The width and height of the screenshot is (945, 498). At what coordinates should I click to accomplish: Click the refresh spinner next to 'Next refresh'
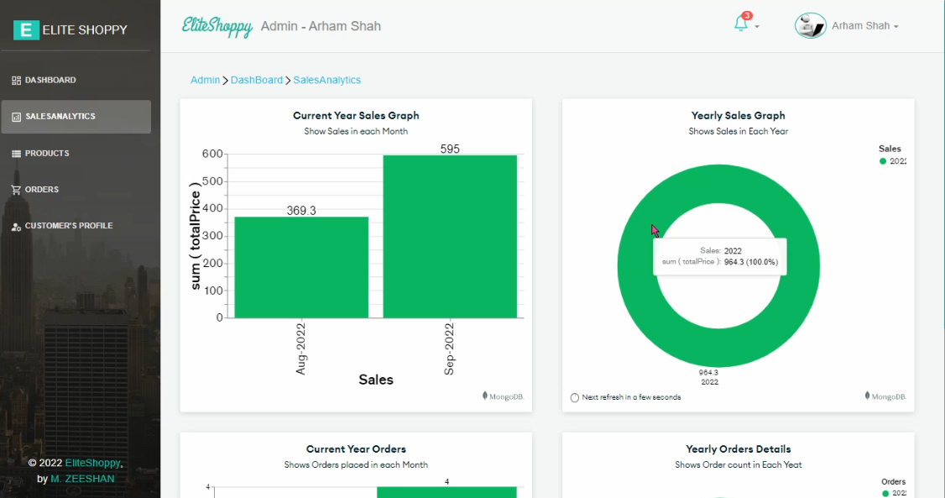click(x=574, y=397)
